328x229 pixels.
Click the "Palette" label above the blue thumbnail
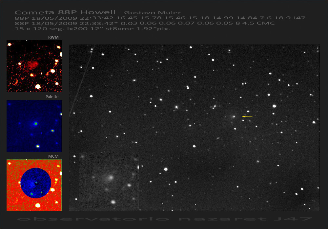tap(52, 97)
